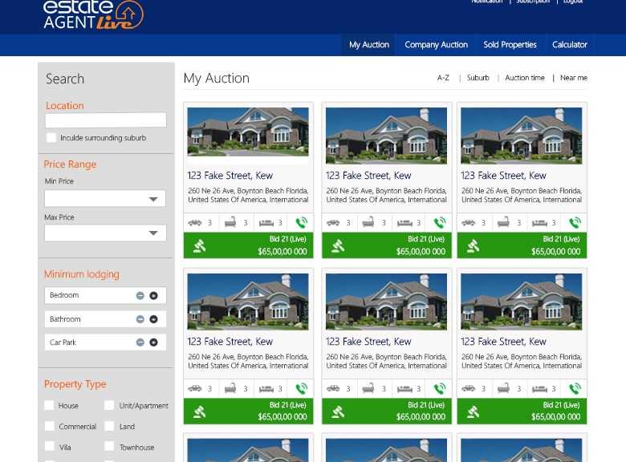Image resolution: width=626 pixels, height=462 pixels.
Task: Open the Sold Properties tab
Action: pos(510,45)
